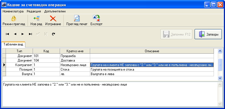The width and height of the screenshot is (225, 109).
Task: Go to first record navigator arrow
Action: [x=7, y=34]
